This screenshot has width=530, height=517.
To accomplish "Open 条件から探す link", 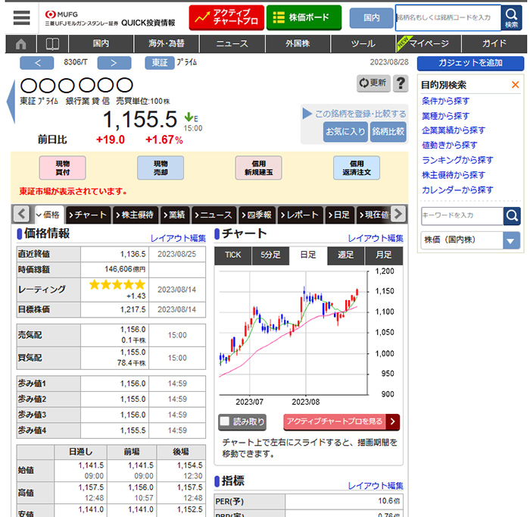I will click(445, 101).
